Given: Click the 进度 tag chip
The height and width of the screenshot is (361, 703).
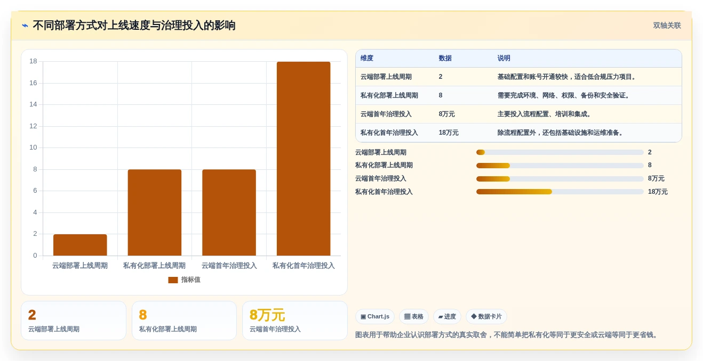Looking at the screenshot, I should point(447,316).
